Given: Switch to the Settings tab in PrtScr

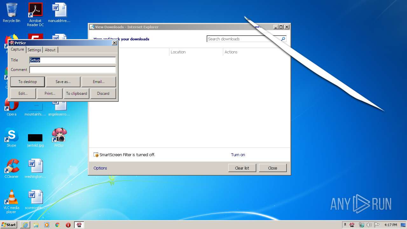Looking at the screenshot, I should [x=34, y=50].
